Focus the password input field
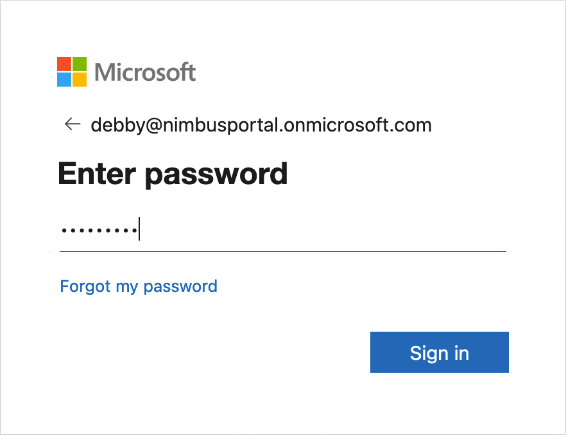566x435 pixels. (282, 230)
